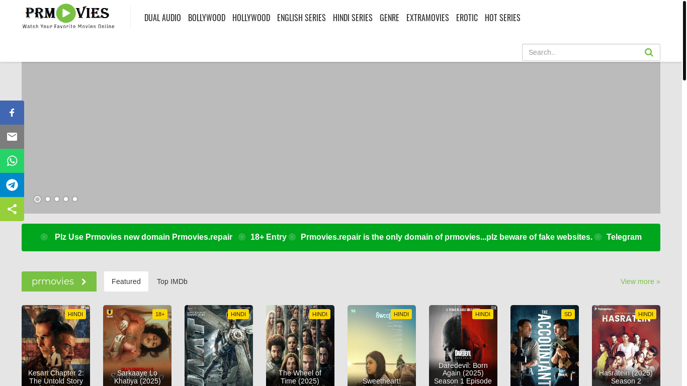The height and width of the screenshot is (386, 687).
Task: Open the English Series menu
Action: (x=301, y=18)
